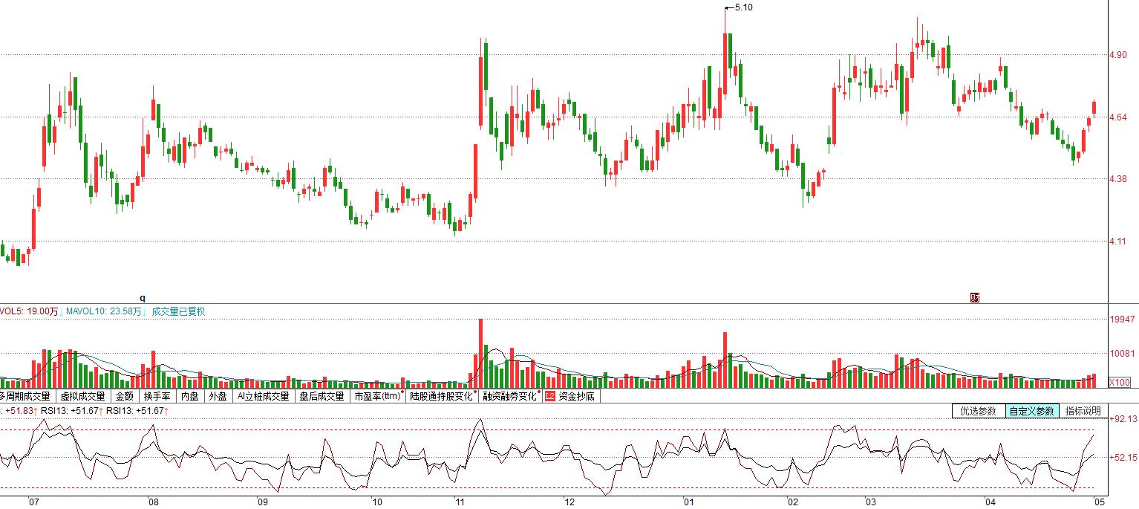Open the 融资融券变化 tab
The height and width of the screenshot is (509, 1139).
pos(510,397)
